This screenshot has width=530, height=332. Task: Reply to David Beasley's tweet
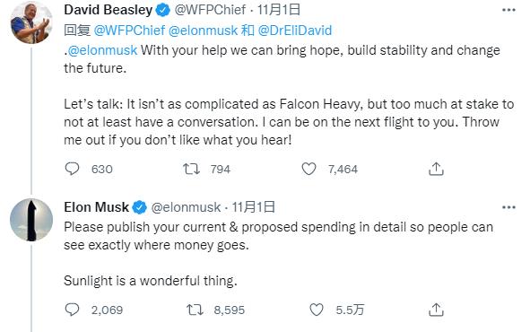(x=72, y=169)
